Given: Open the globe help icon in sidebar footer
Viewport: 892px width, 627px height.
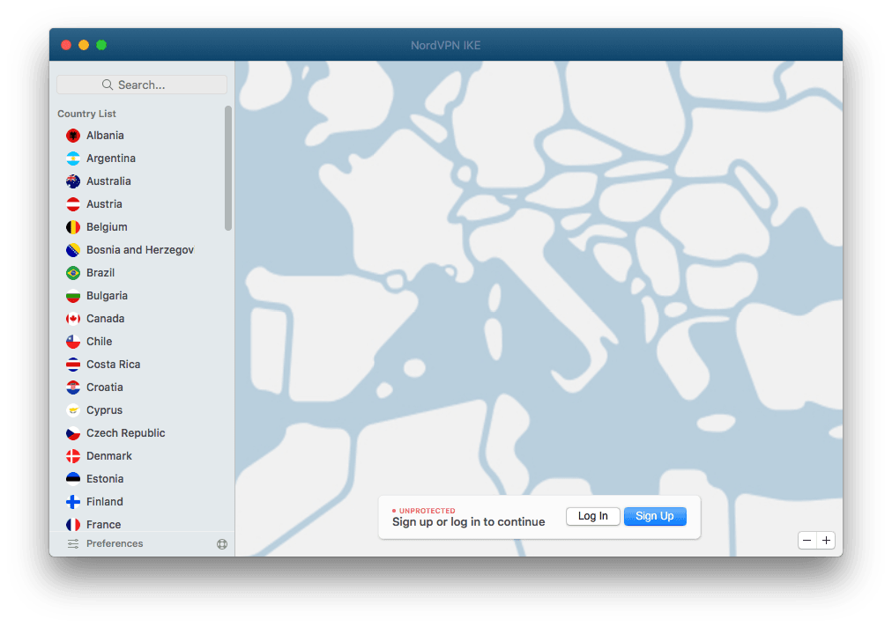Looking at the screenshot, I should [x=222, y=544].
